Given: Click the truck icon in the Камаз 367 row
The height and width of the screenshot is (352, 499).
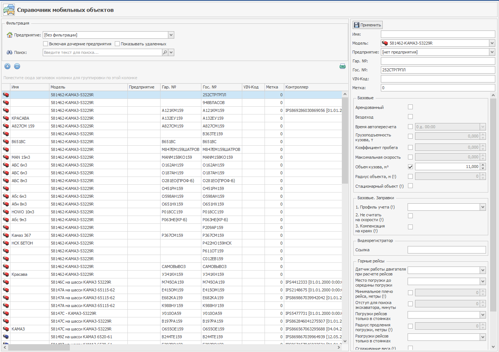Looking at the screenshot, I should coord(6,235).
